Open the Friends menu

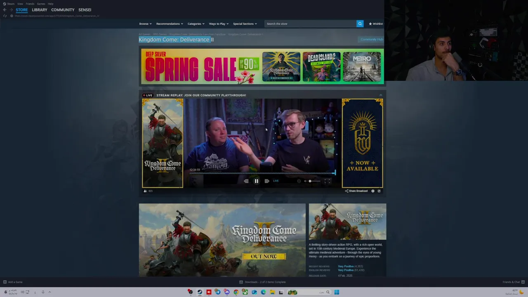pos(30,4)
